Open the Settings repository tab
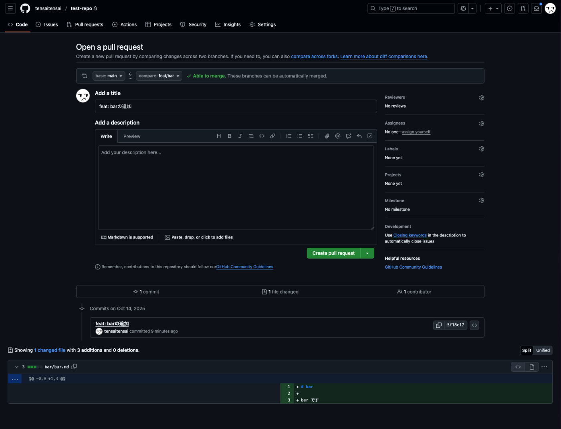This screenshot has height=429, width=561. tap(263, 24)
